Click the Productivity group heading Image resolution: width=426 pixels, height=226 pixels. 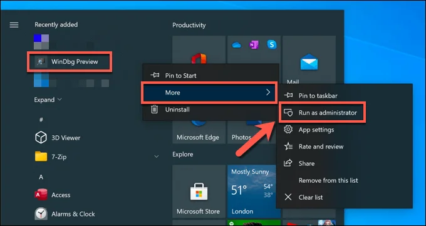pos(189,25)
